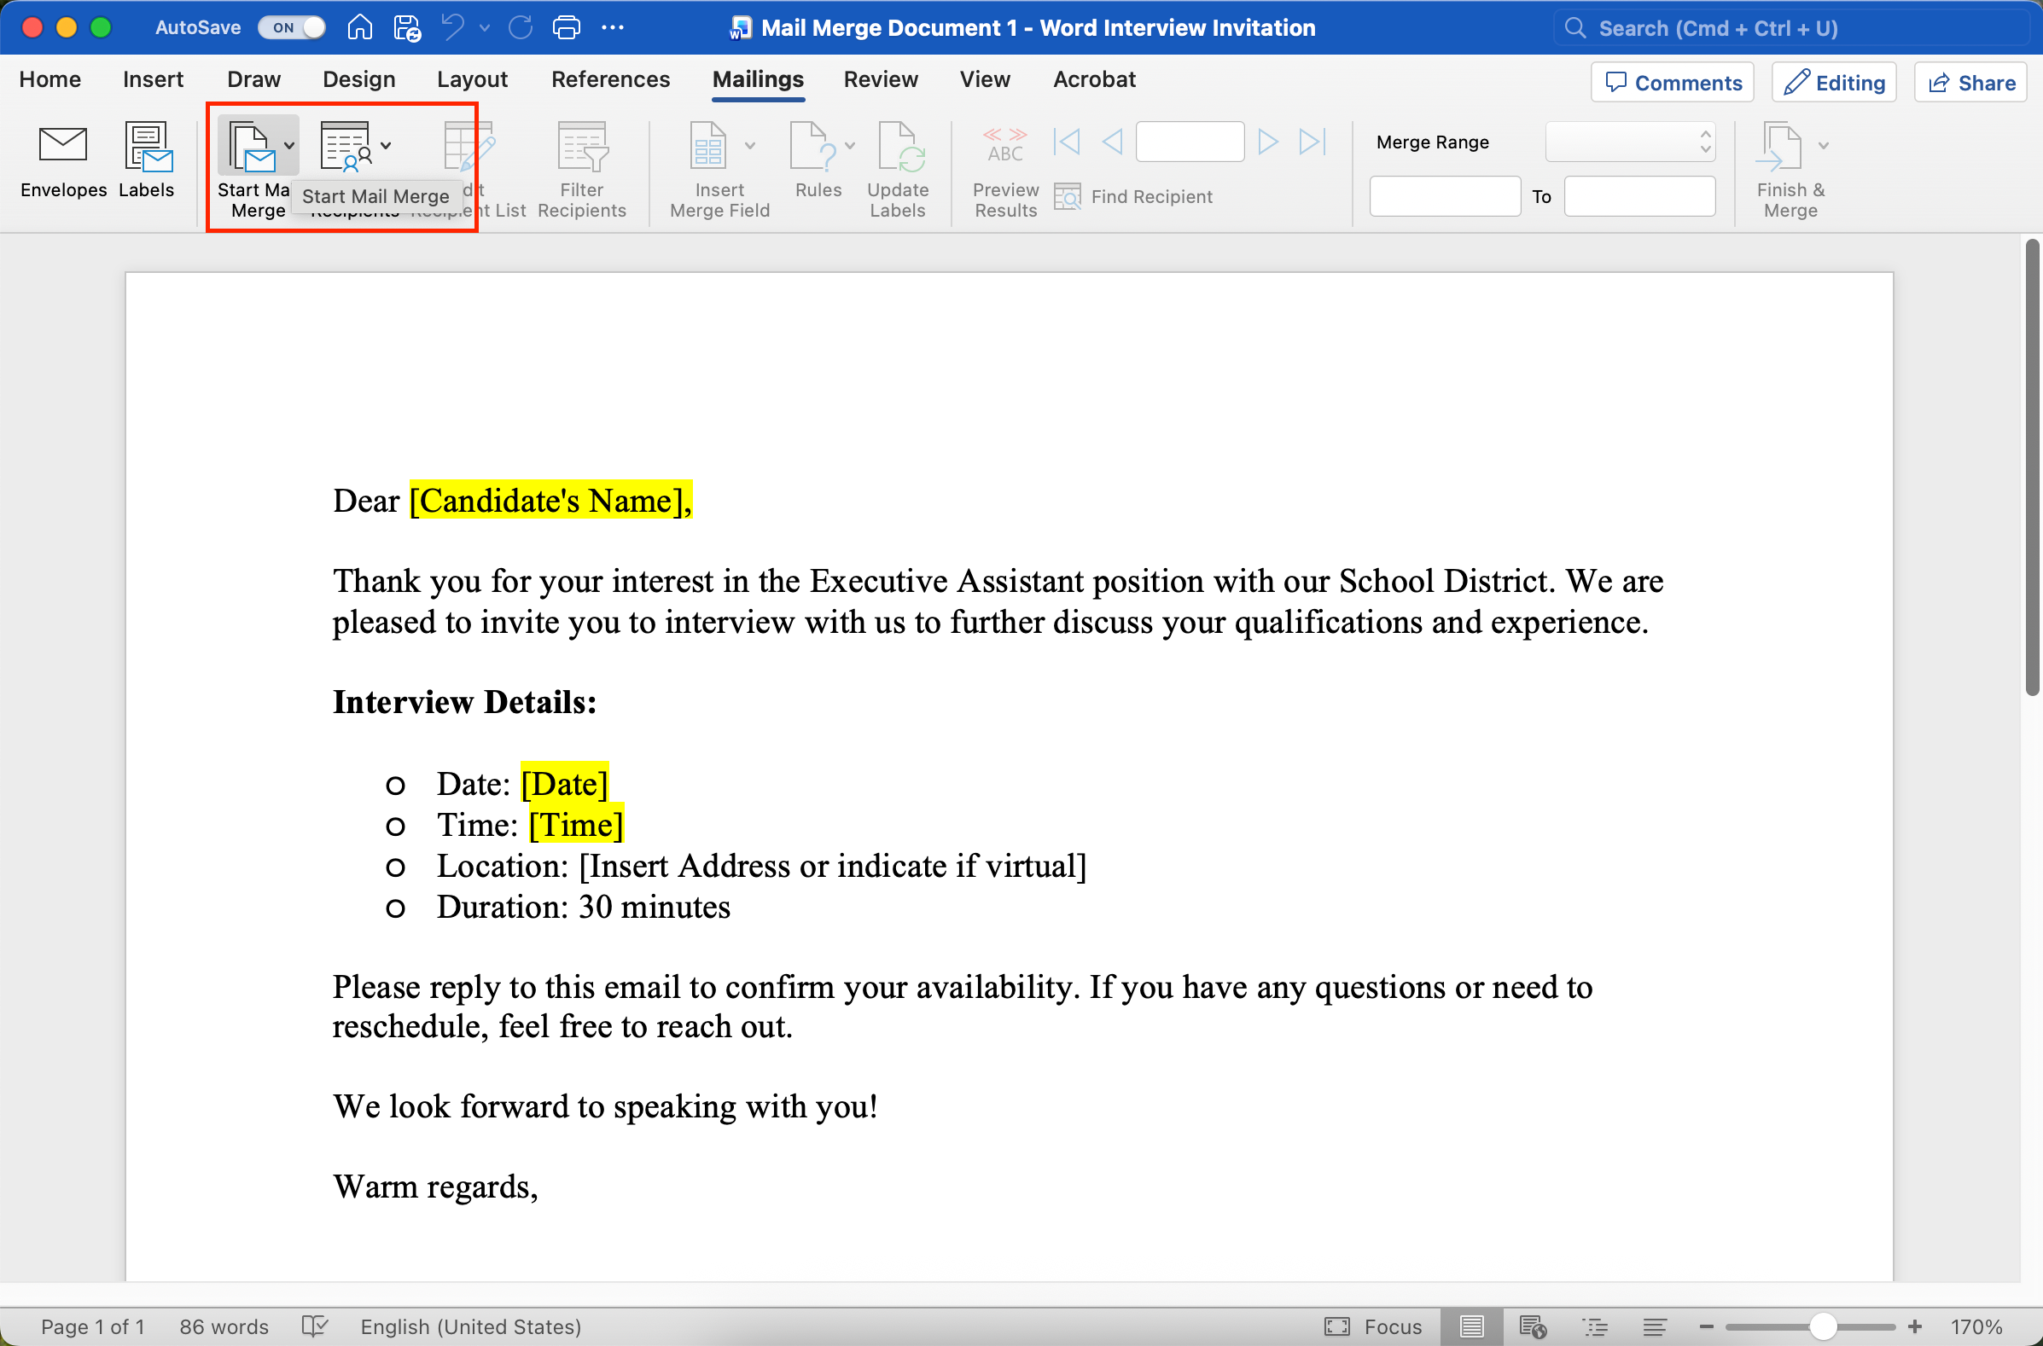
Task: Jump to the last record arrow
Action: pos(1313,142)
